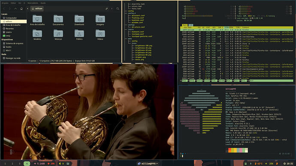This screenshot has width=296, height=166.
Task: Click Setup in htop function bar
Action: click(192, 80)
